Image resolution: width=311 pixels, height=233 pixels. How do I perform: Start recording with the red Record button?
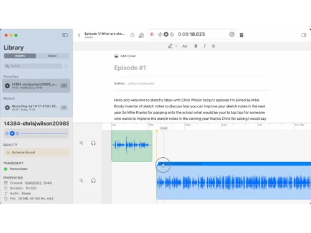pyautogui.click(x=152, y=34)
